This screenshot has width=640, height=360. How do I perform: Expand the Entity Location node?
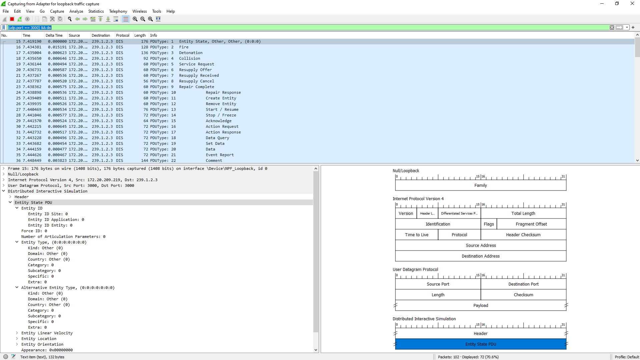17,339
